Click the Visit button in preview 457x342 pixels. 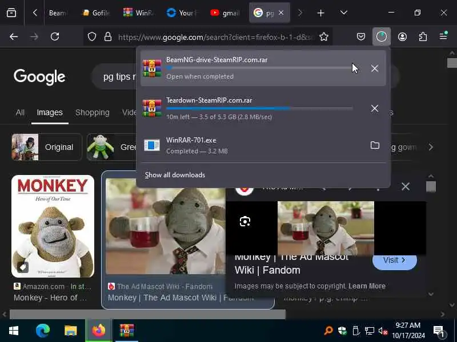point(395,260)
